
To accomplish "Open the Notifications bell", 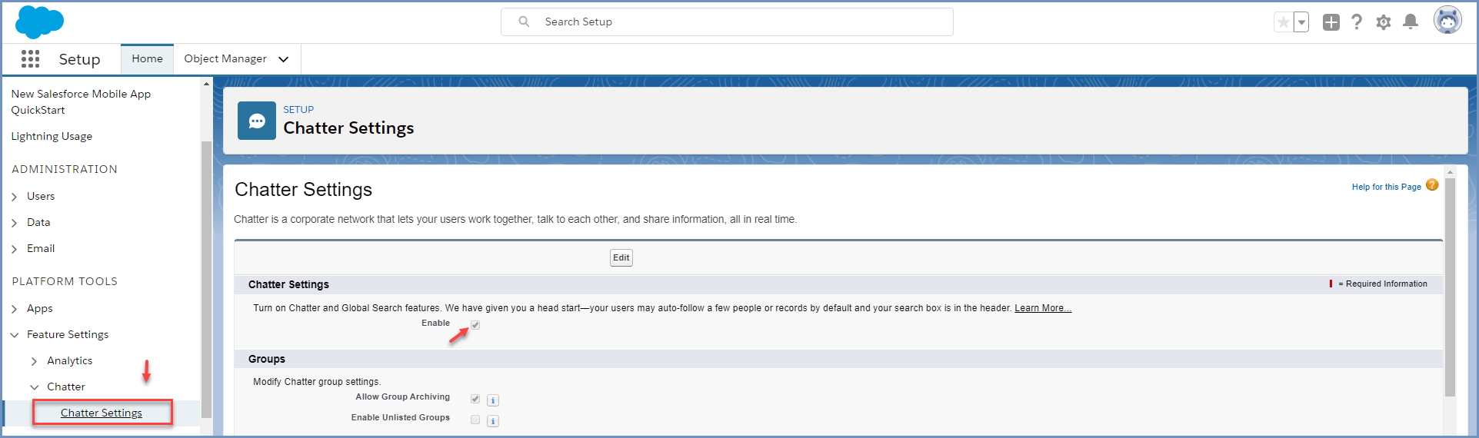I will [1411, 22].
